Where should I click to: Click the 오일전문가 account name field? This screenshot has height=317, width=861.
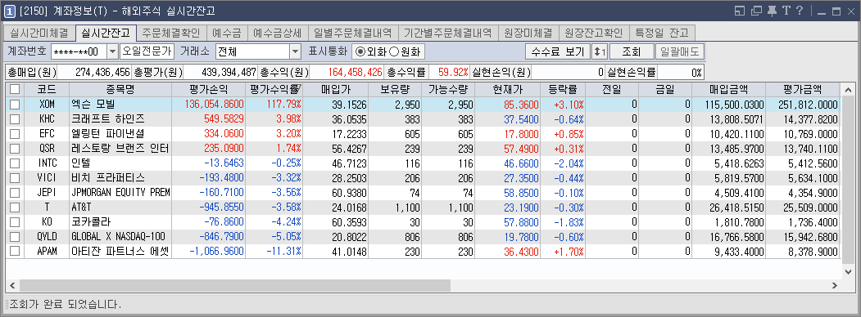point(147,52)
